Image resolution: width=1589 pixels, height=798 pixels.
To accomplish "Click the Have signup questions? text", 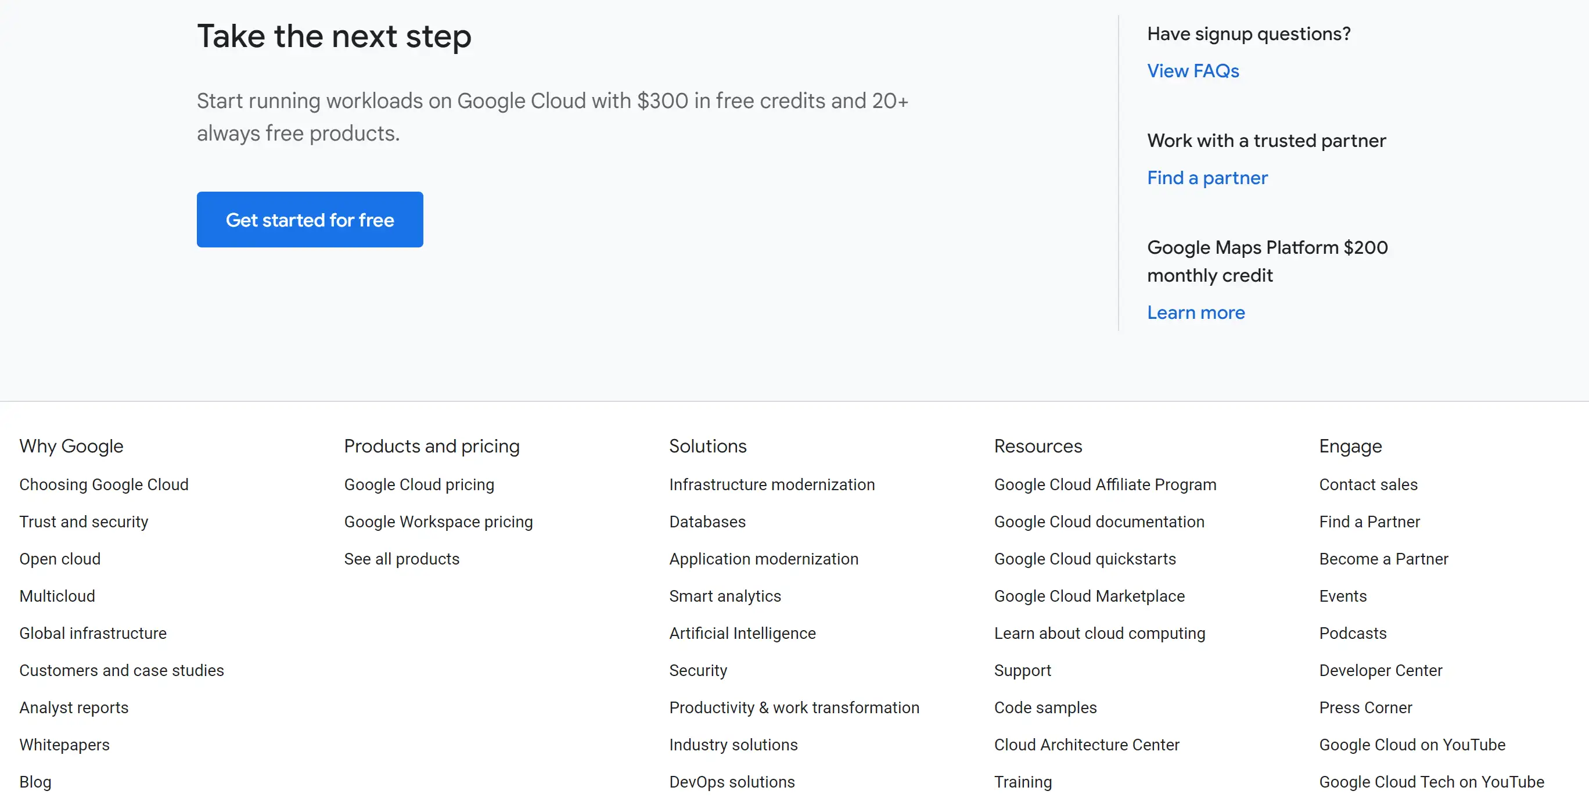I will coord(1249,33).
